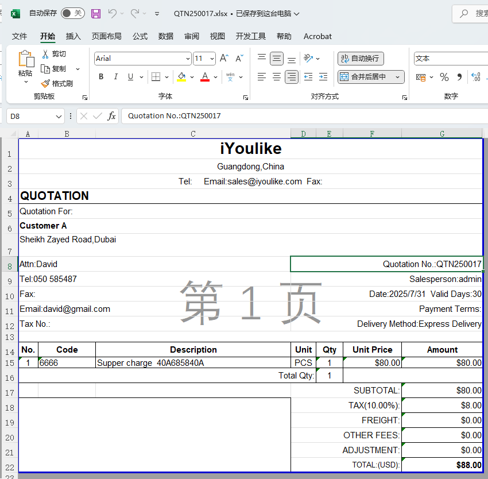This screenshot has height=479, width=488.
Task: Click the Format Painter brush icon
Action: [46, 83]
